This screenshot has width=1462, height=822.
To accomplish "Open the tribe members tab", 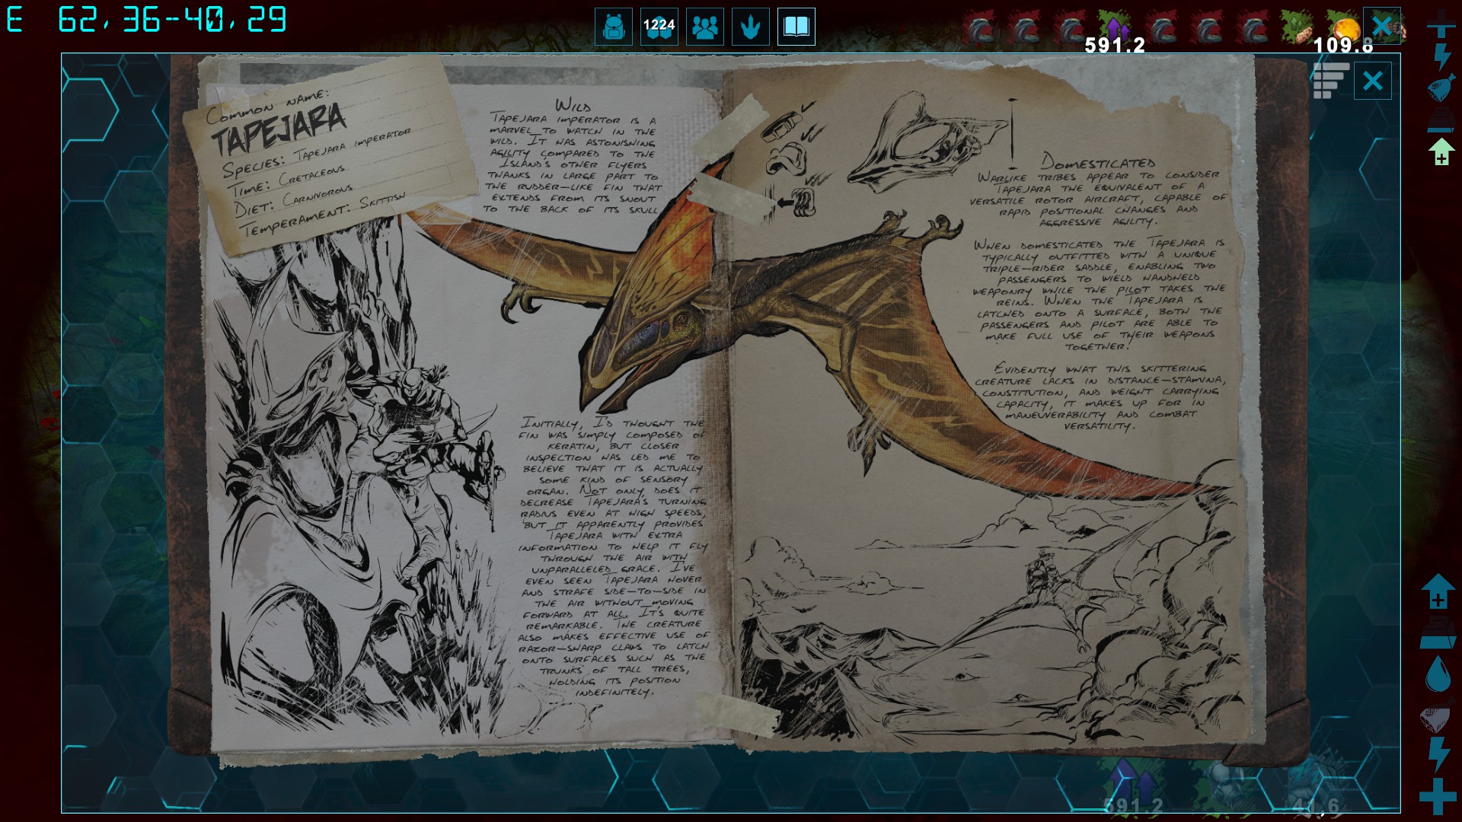I will [x=705, y=27].
